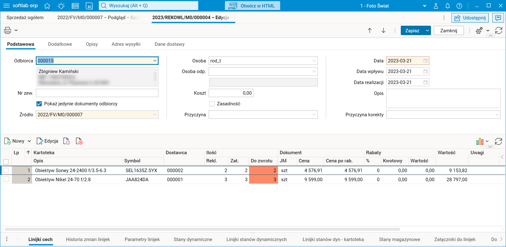Go to previous record with up arrow
The height and width of the screenshot is (247, 506).
(370, 30)
